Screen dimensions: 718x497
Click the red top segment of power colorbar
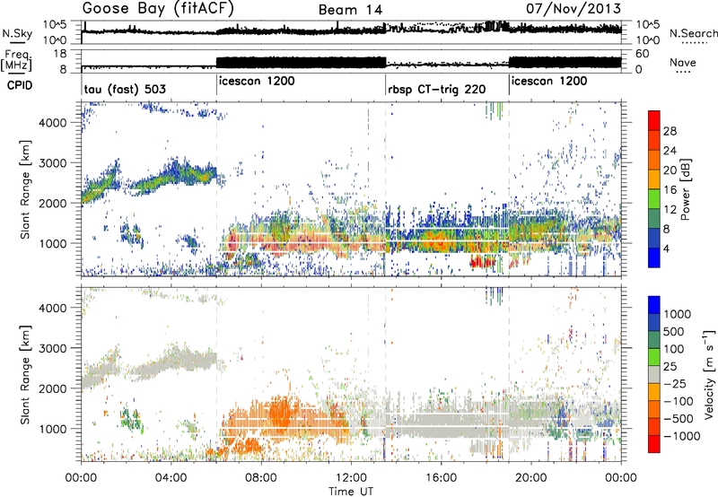pyautogui.click(x=654, y=121)
